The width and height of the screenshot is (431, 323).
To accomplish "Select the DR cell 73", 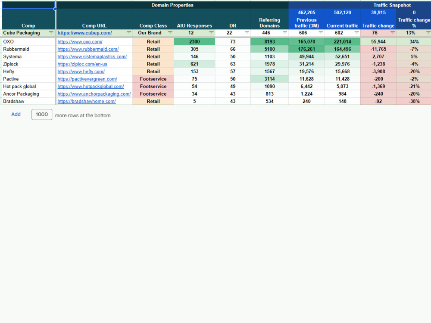I will pyautogui.click(x=233, y=42).
